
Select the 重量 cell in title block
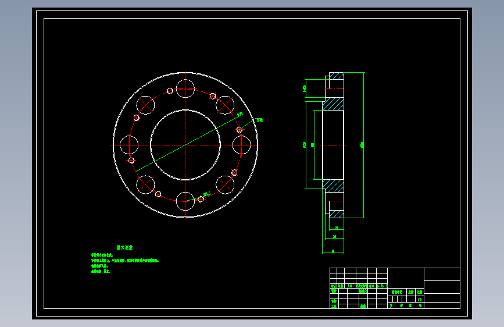411,292
